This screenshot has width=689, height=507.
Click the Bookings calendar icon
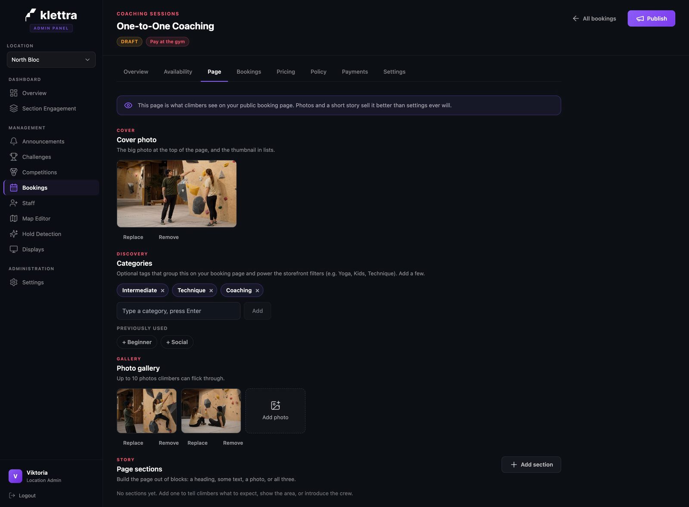click(x=14, y=188)
